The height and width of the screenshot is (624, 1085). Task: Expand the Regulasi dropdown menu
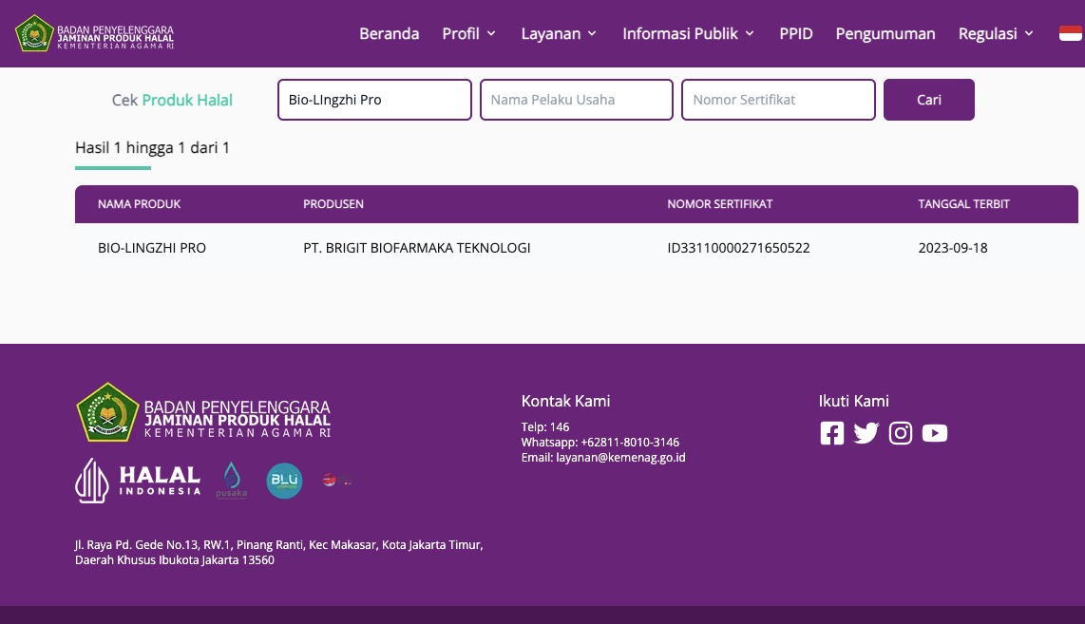click(996, 33)
